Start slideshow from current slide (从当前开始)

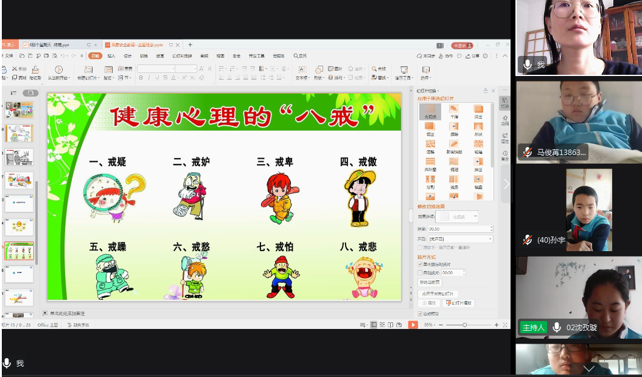(58, 71)
